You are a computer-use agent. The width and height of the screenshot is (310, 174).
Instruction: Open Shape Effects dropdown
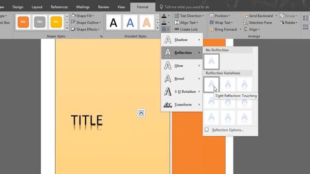point(86,29)
